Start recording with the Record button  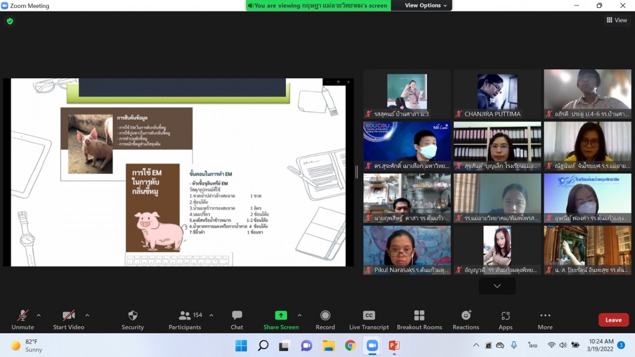[325, 319]
